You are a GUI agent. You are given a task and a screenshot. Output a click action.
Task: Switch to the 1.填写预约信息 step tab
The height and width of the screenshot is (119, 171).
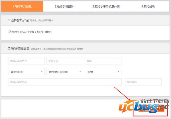(x=22, y=6)
